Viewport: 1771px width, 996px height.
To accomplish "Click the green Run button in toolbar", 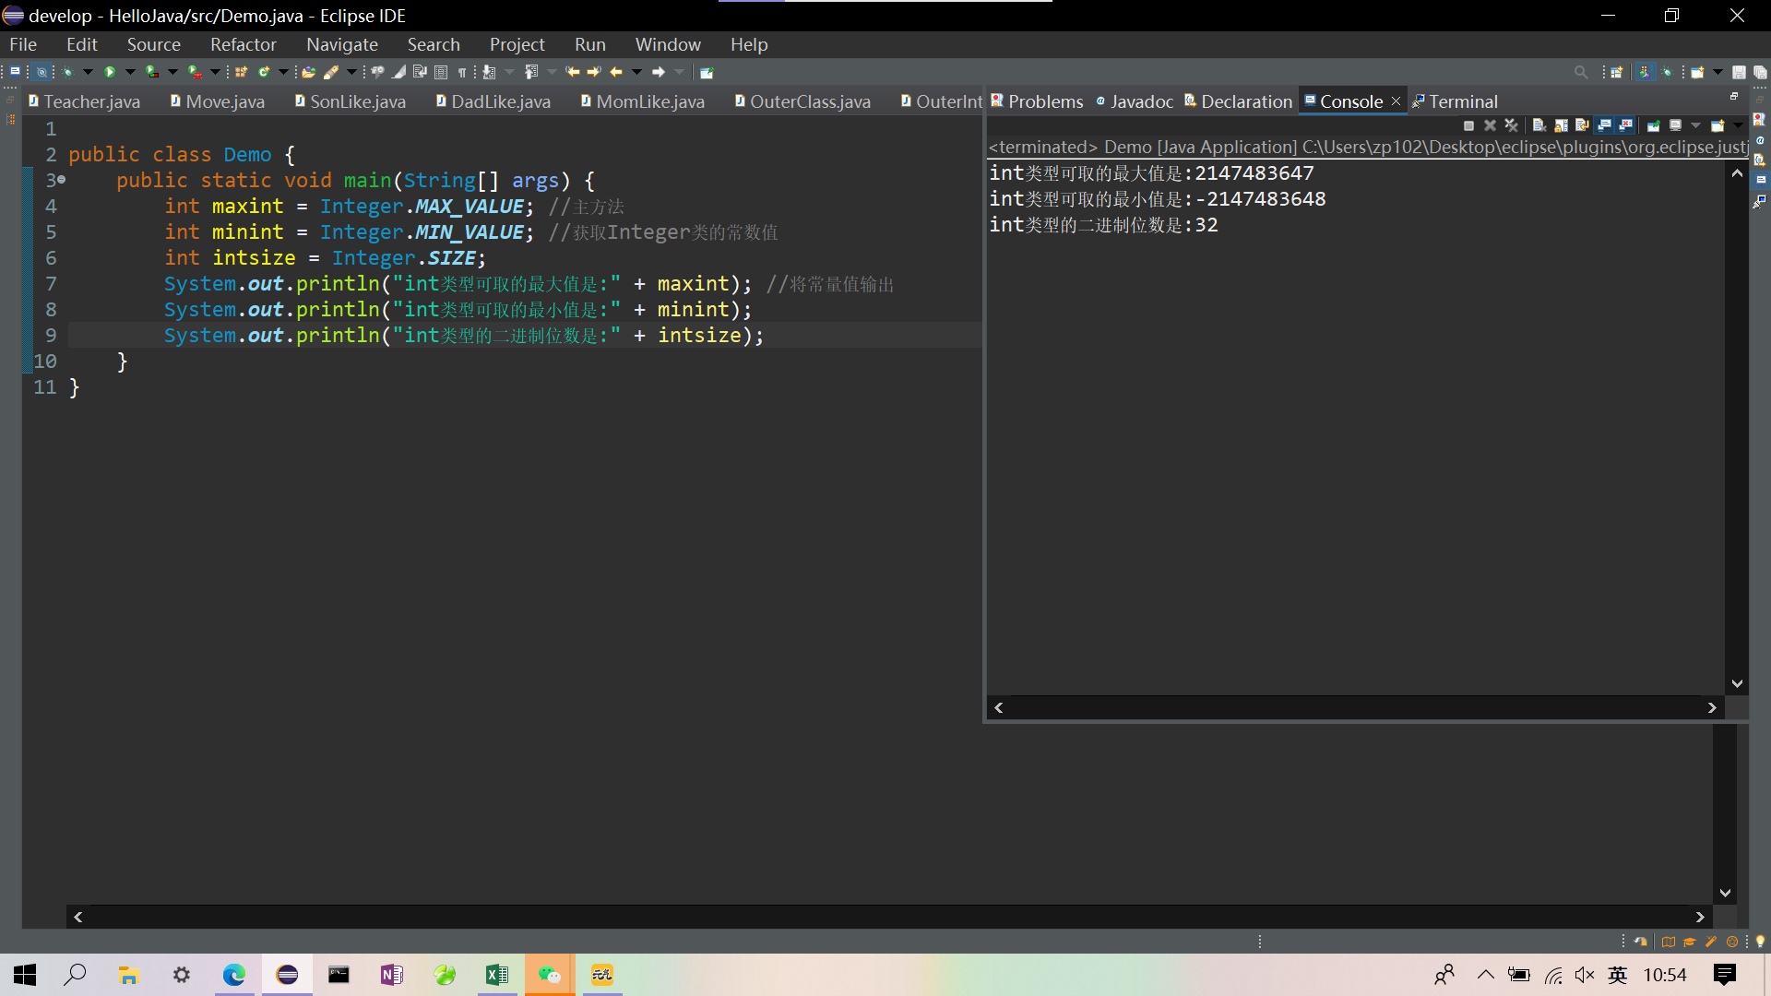I will click(x=110, y=72).
